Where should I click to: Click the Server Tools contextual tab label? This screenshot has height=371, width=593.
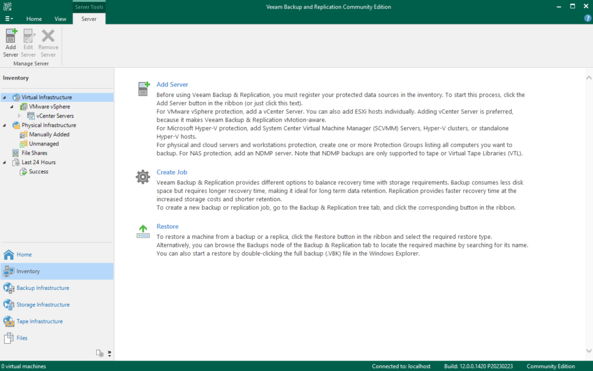coord(89,7)
